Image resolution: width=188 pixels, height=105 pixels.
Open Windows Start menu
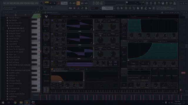point(3,102)
